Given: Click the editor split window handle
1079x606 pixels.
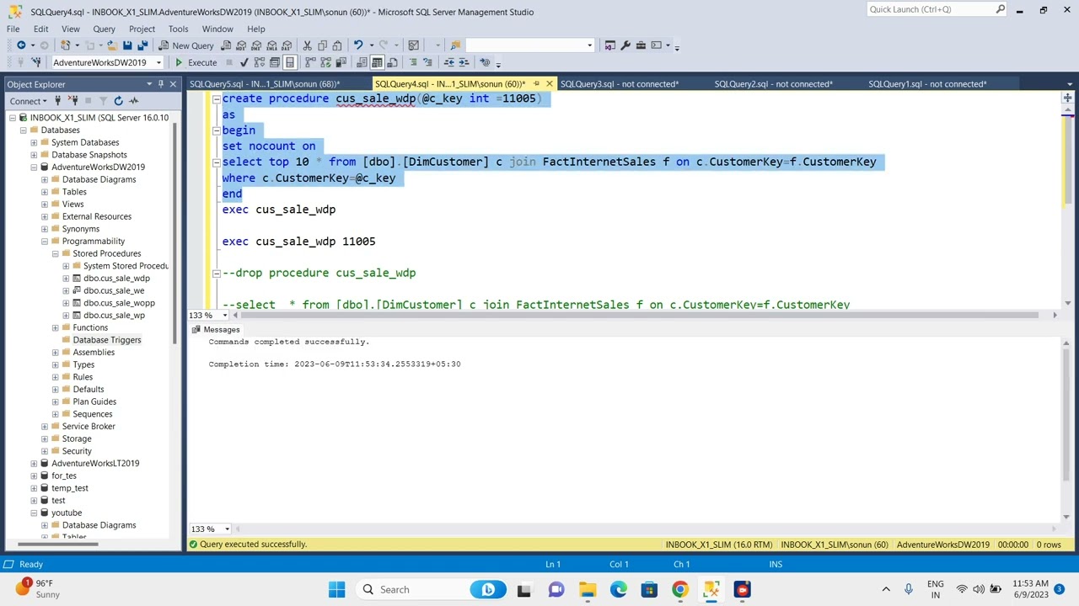Looking at the screenshot, I should [1067, 98].
